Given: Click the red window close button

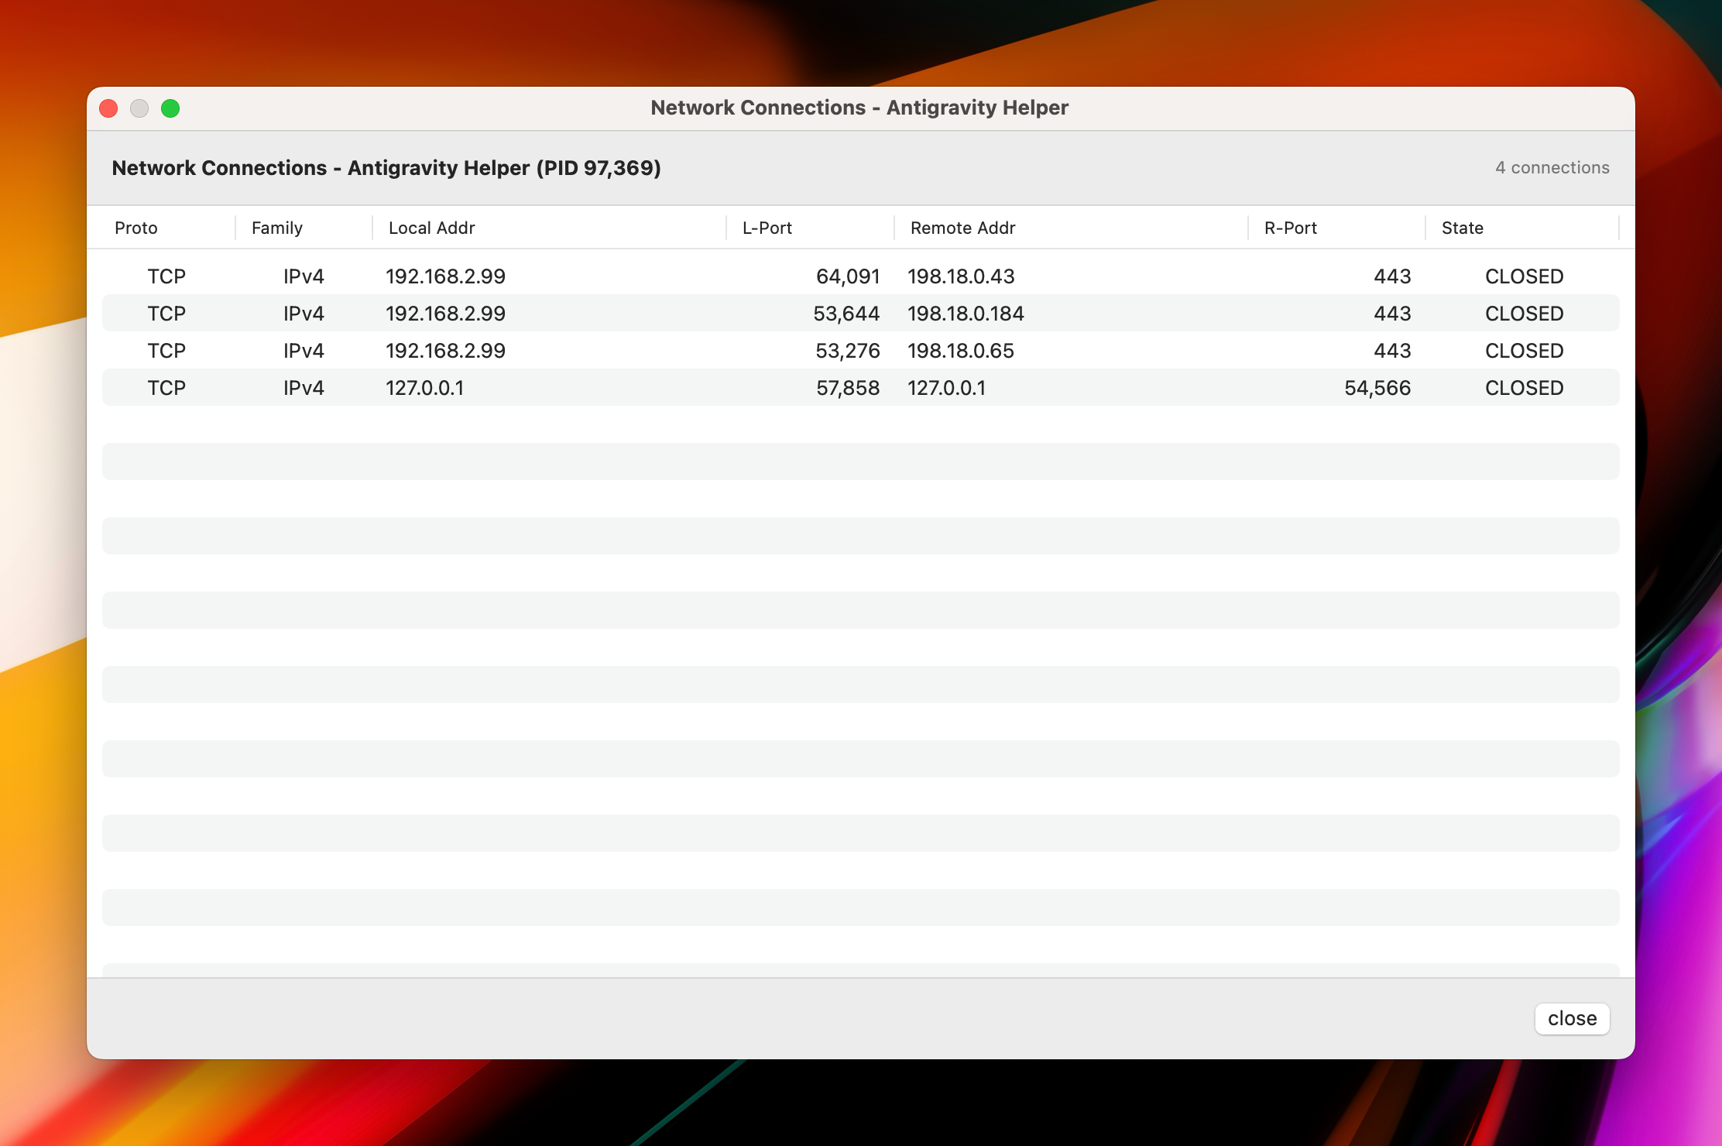Looking at the screenshot, I should (108, 108).
